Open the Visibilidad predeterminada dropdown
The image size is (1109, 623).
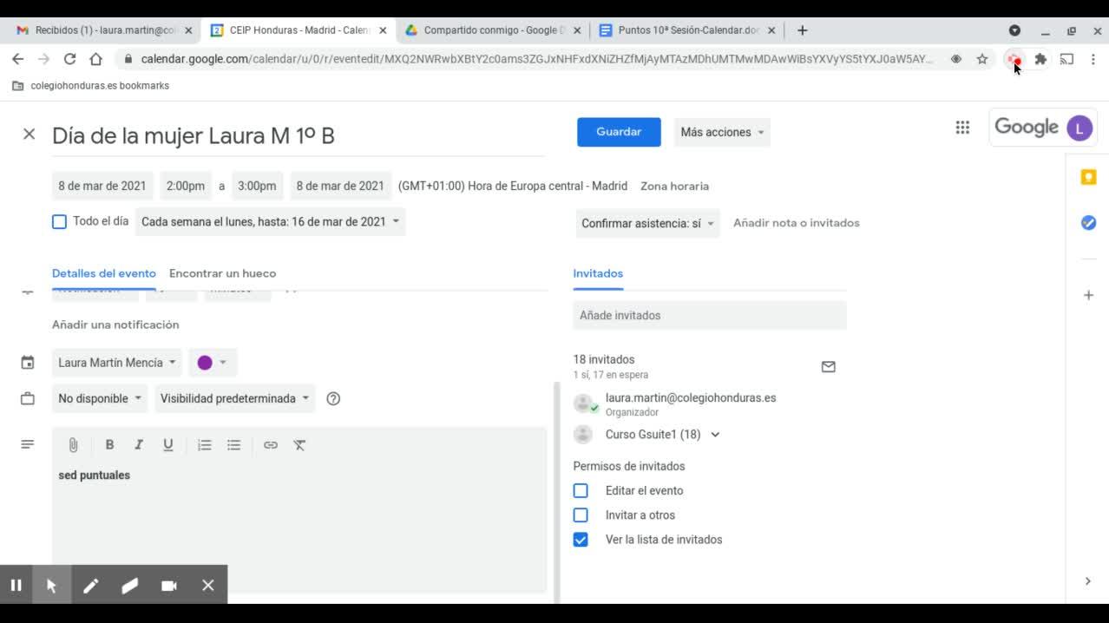point(234,398)
